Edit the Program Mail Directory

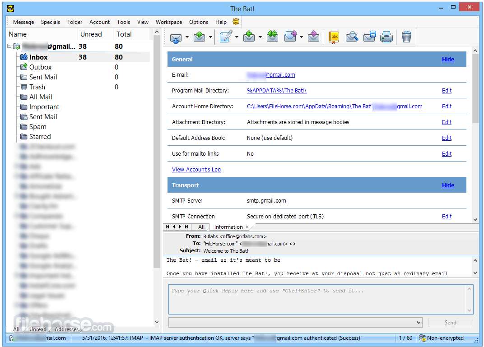[447, 90]
